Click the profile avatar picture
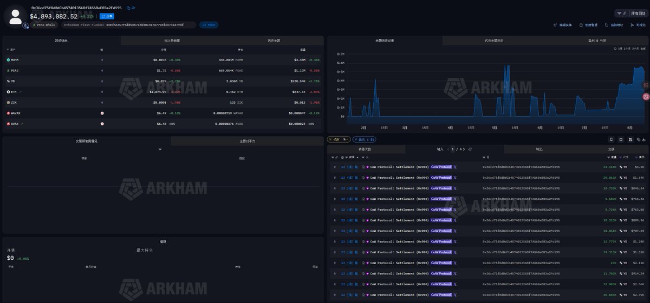 [16, 16]
